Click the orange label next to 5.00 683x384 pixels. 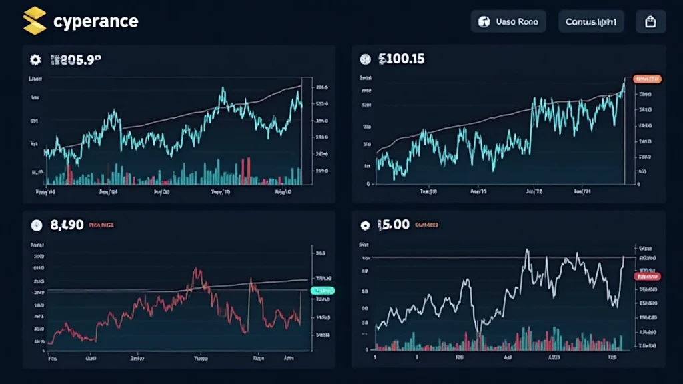click(x=426, y=226)
